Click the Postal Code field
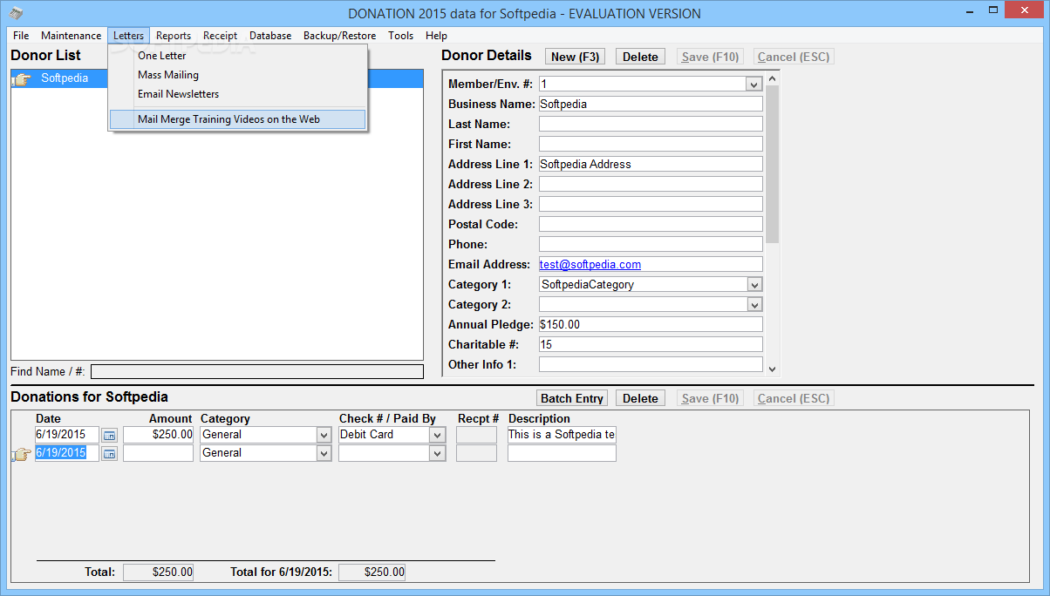Image resolution: width=1050 pixels, height=596 pixels. (651, 224)
